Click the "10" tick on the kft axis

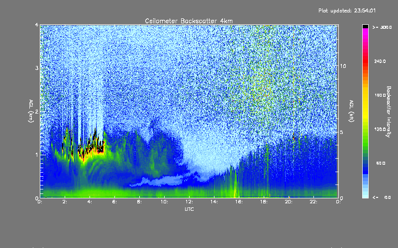(x=343, y=66)
